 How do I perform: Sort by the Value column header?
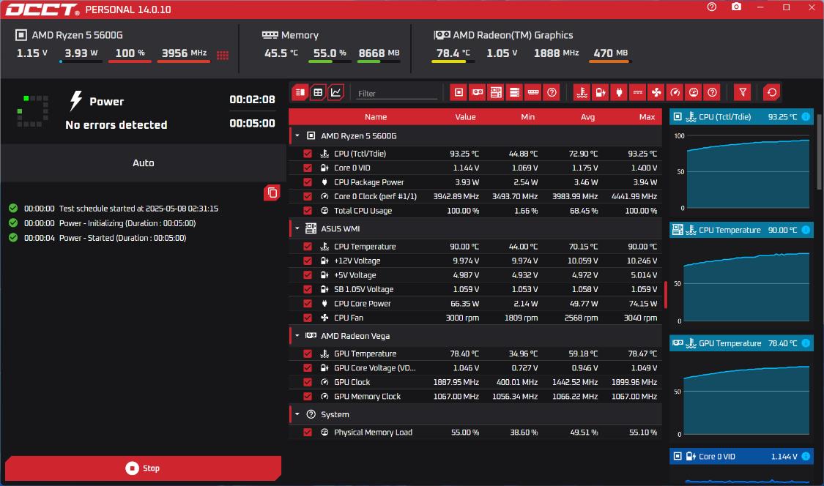tap(465, 116)
